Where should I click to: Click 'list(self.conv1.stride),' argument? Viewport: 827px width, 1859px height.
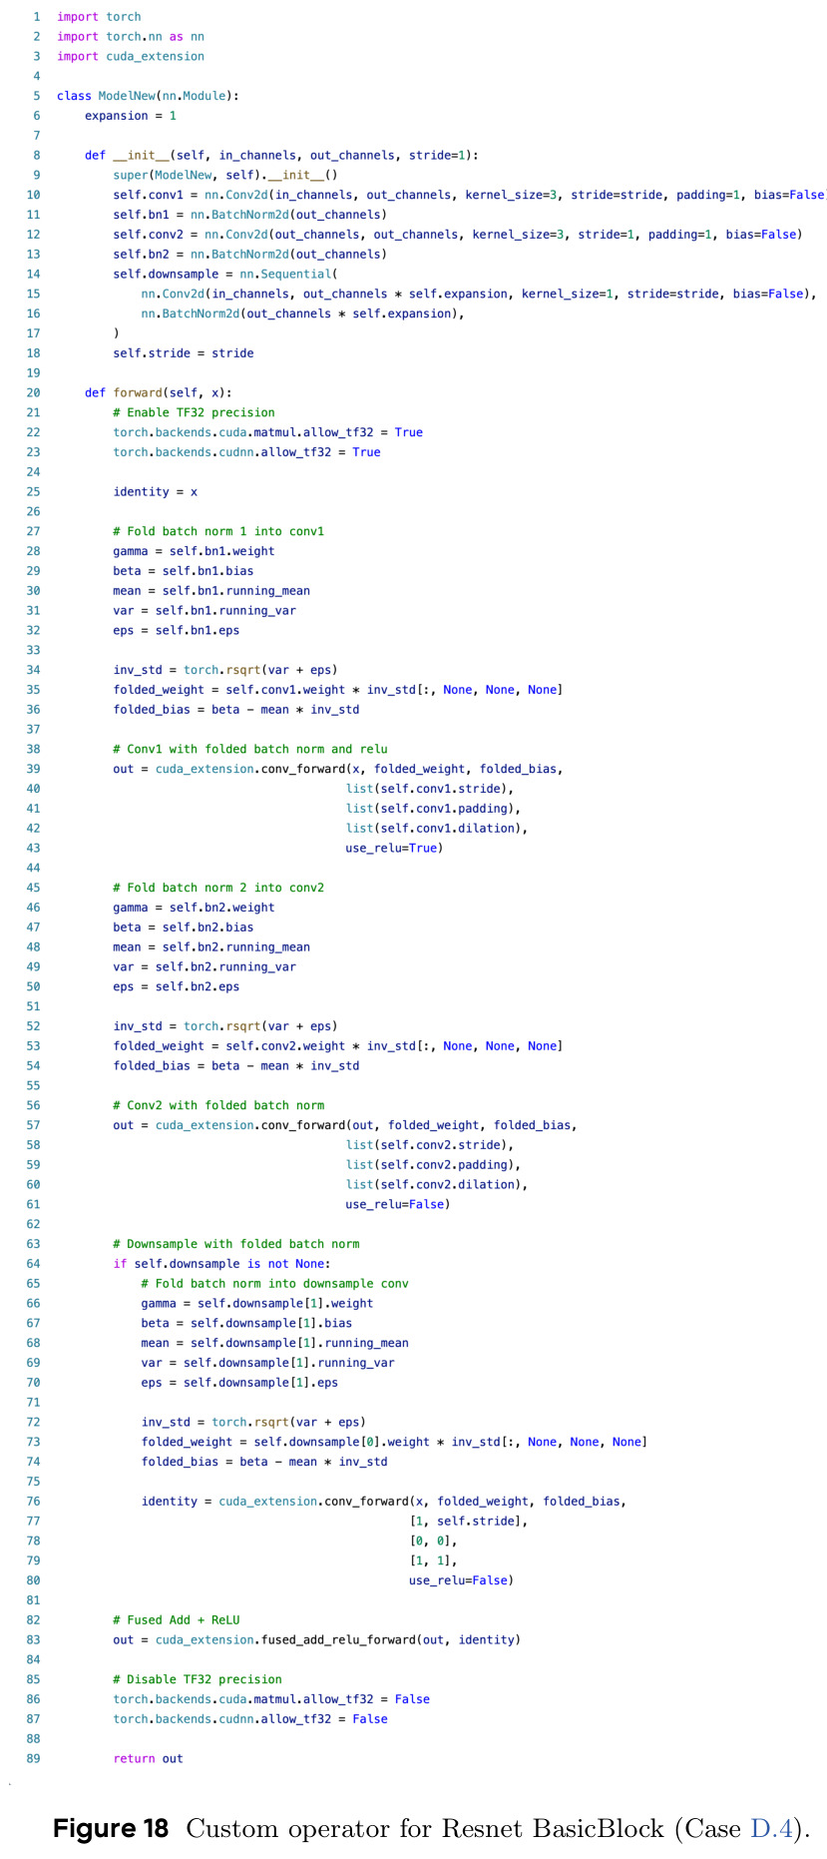tap(430, 789)
